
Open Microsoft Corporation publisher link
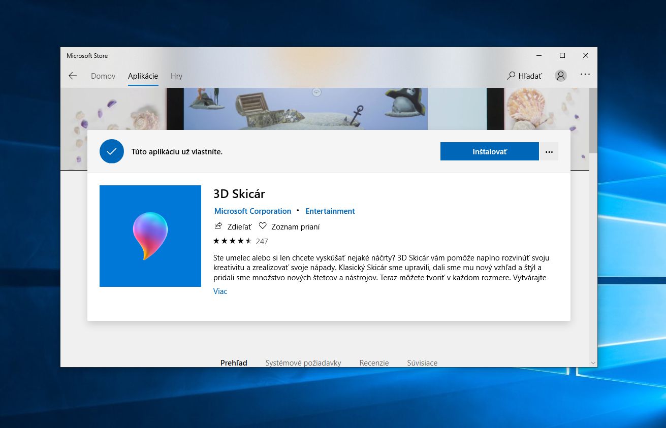pyautogui.click(x=253, y=211)
